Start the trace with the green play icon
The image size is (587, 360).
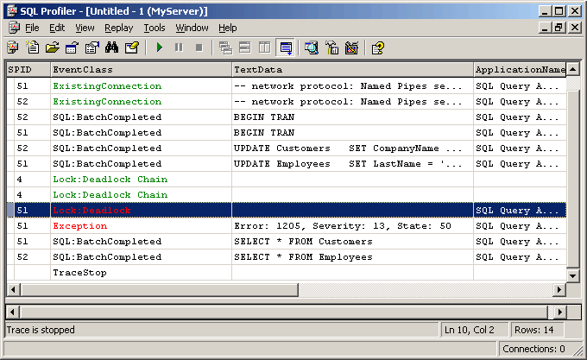tap(160, 47)
